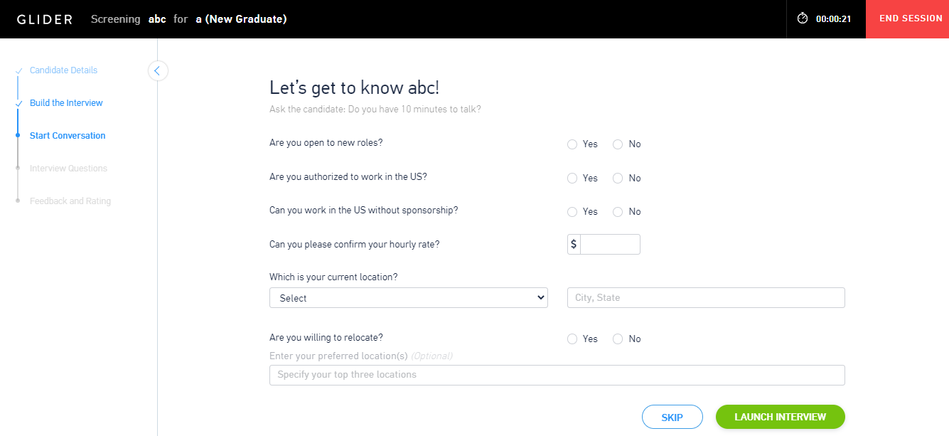
Task: Open the current location Select dropdown
Action: pos(408,297)
